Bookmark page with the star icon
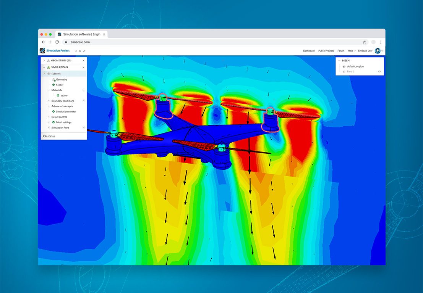This screenshot has height=293, width=423. [x=364, y=42]
